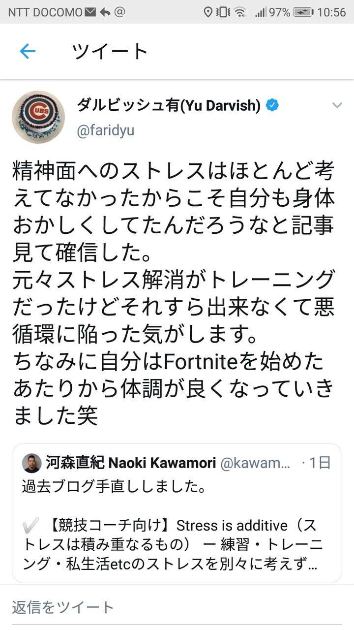Tap Naoki Kawamori's small avatar

pos(32,463)
